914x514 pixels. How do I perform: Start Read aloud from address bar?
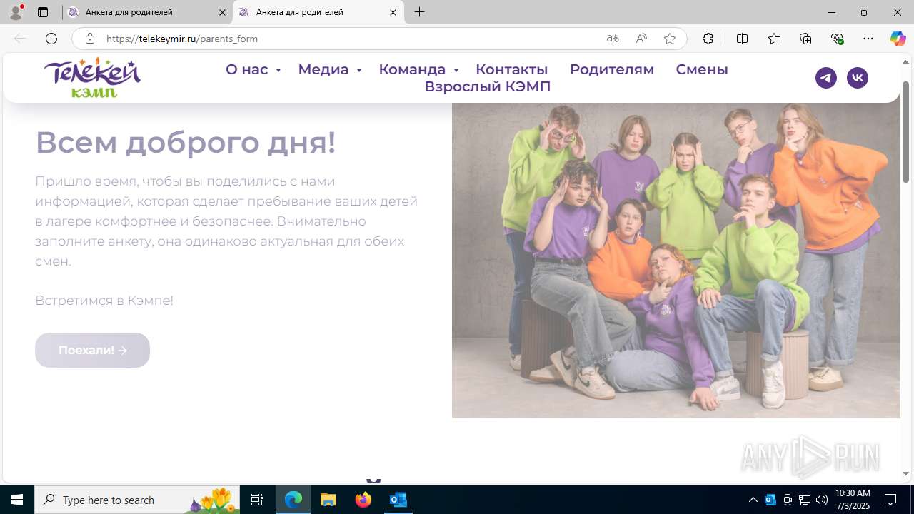click(x=641, y=39)
